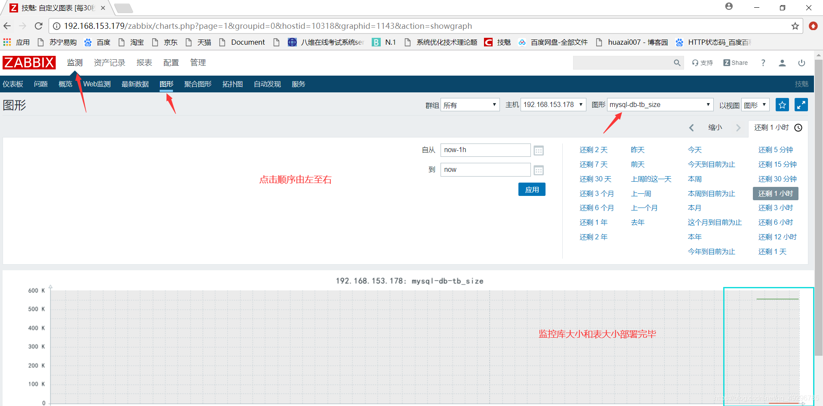Viewport: 823px width, 406px height.
Task: Select 还剩 5 分钟 time range
Action: [776, 150]
